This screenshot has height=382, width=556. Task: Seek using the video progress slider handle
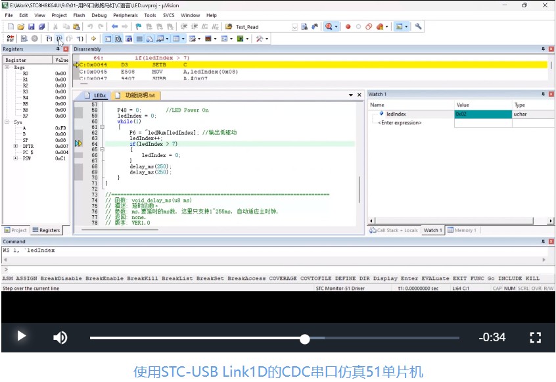[304, 339]
